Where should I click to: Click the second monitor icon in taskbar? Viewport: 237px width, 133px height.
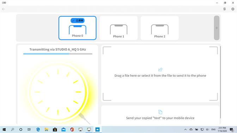[x=89, y=129]
